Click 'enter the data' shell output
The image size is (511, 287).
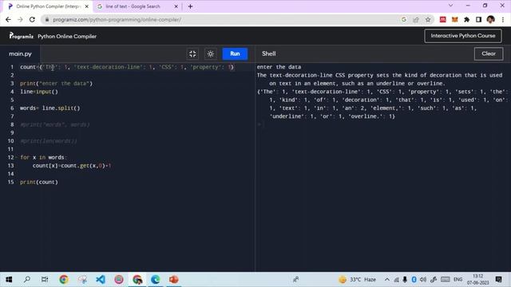click(279, 67)
